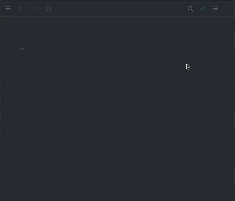Navigate to next page arrow
The height and width of the screenshot is (201, 235).
coord(34,8)
